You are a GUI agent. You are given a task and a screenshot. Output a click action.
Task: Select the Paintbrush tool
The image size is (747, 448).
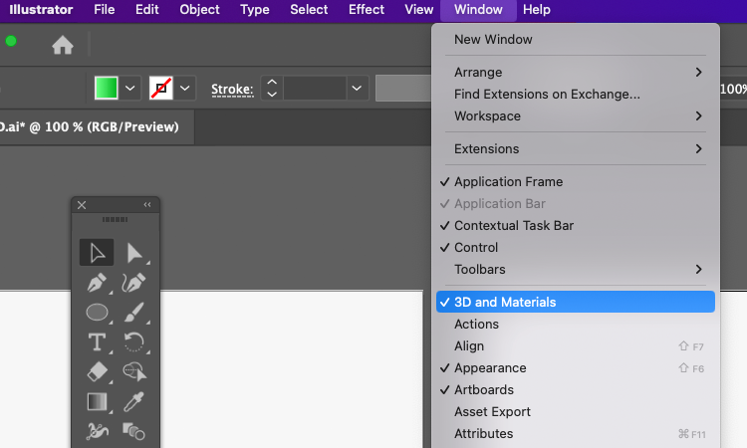click(133, 313)
